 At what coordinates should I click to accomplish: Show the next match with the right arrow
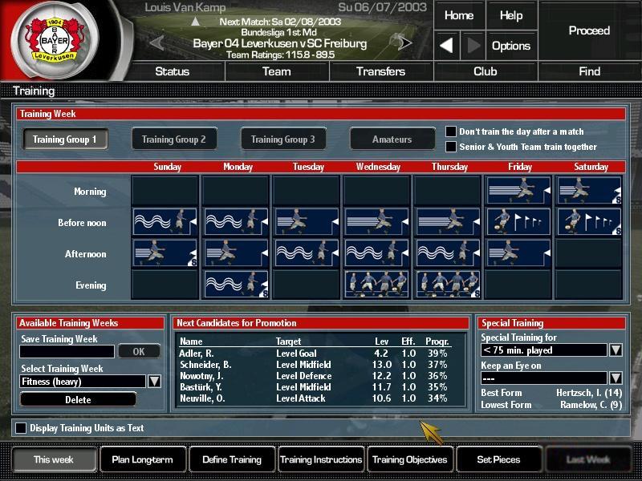coord(404,42)
